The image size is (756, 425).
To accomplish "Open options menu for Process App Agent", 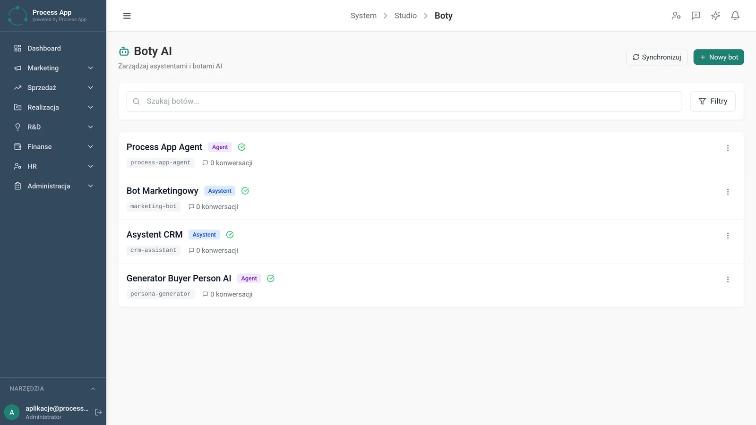I will tap(728, 148).
